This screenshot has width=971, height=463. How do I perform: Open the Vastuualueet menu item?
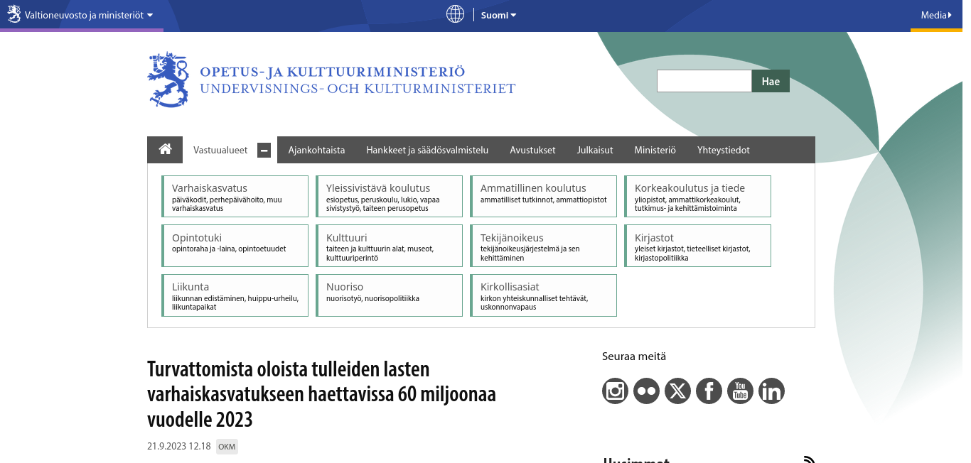pyautogui.click(x=220, y=150)
